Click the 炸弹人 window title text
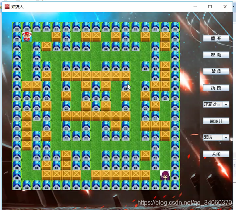236x210 pixels. 17,7
